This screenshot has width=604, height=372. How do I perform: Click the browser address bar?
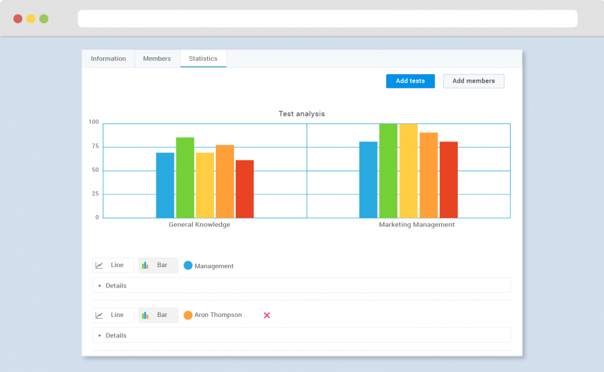point(327,19)
